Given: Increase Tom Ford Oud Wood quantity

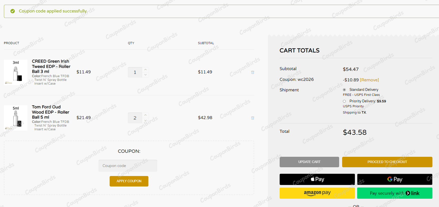Looking at the screenshot, I should point(146,115).
